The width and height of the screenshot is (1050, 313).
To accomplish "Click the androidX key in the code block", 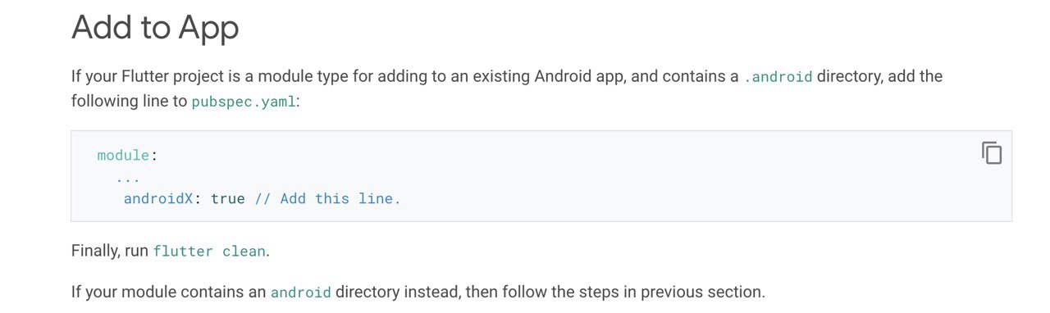I will (158, 199).
